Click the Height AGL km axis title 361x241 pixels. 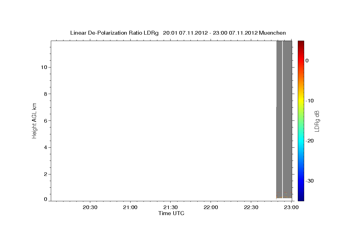click(x=34, y=120)
